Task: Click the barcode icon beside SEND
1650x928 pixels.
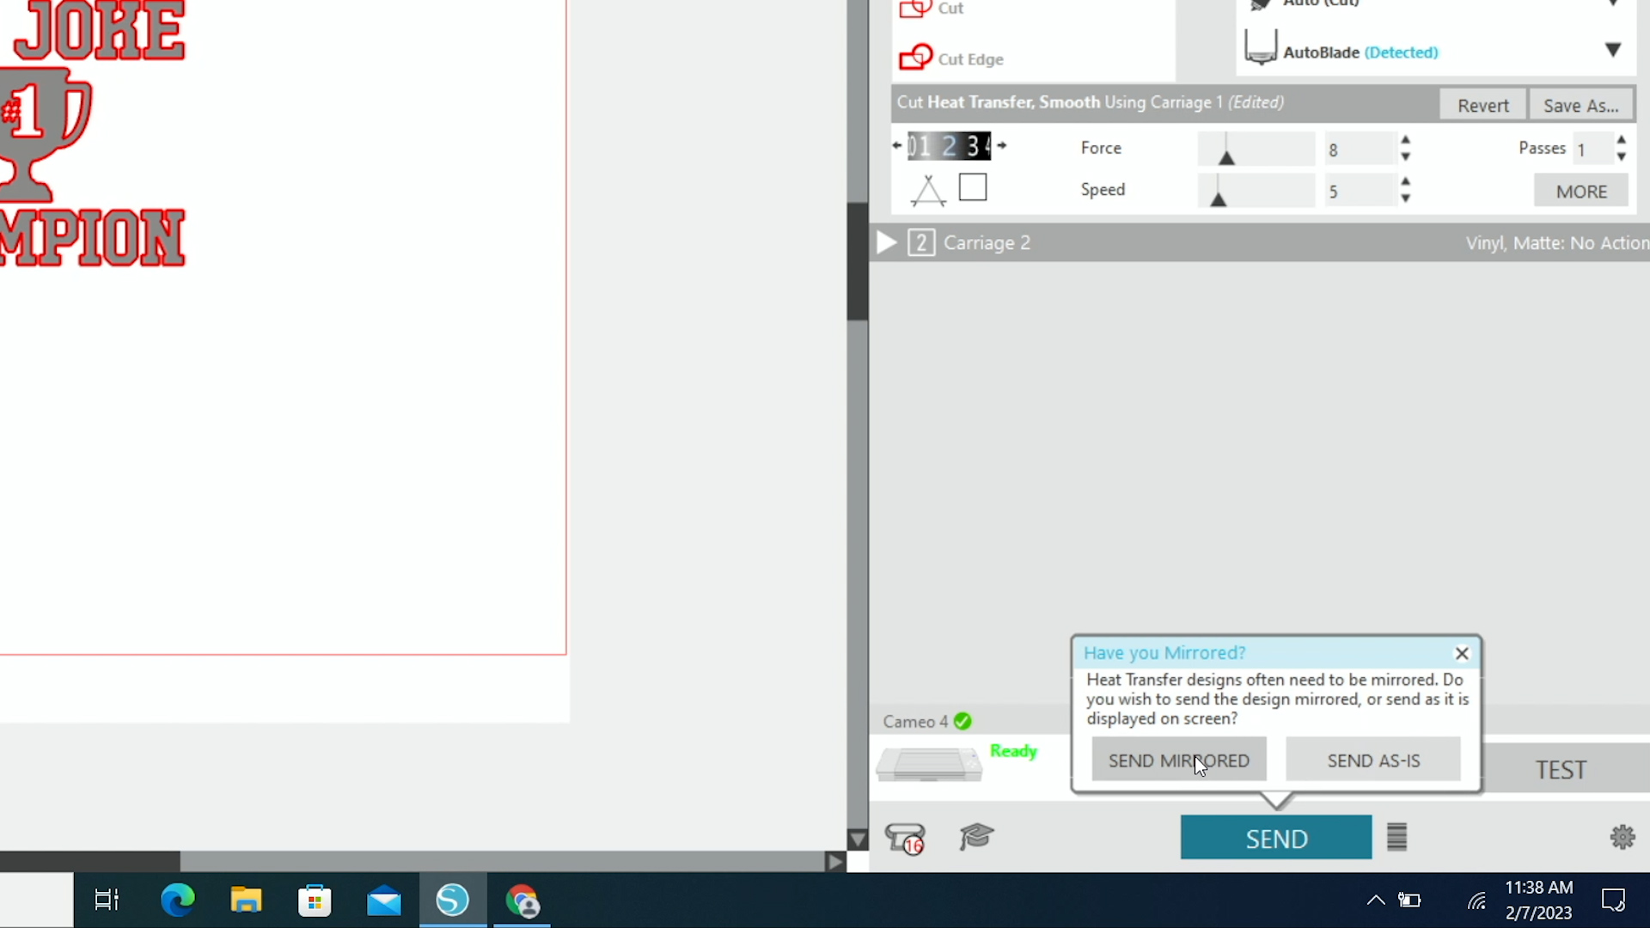Action: (1396, 837)
